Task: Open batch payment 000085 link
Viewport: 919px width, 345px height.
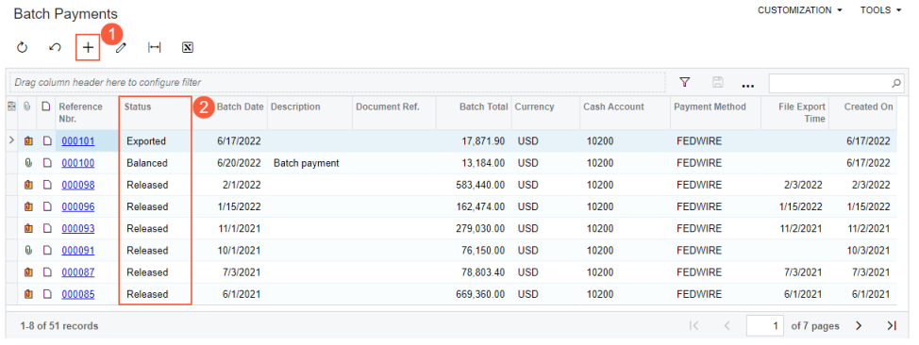Action: click(x=78, y=294)
